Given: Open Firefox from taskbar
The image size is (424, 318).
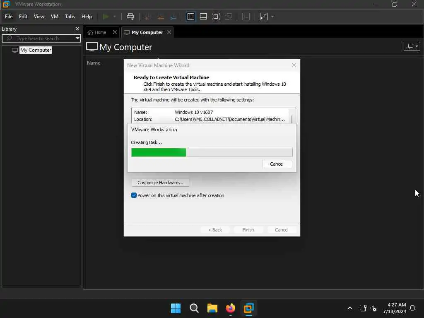Looking at the screenshot, I should coord(230,308).
